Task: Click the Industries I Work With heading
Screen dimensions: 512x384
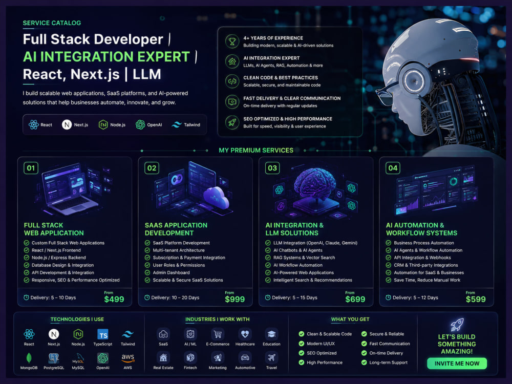Action: click(218, 319)
